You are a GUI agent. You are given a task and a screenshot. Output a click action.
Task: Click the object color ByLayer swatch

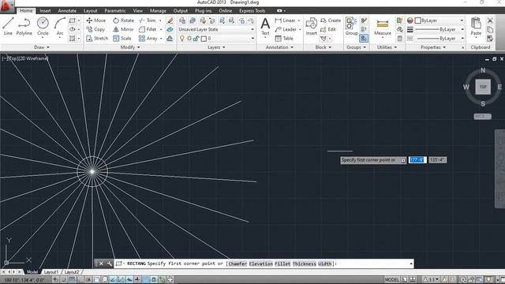(418, 21)
